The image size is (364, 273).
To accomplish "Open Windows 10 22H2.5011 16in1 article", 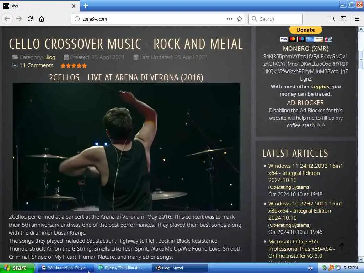I will (305, 211).
